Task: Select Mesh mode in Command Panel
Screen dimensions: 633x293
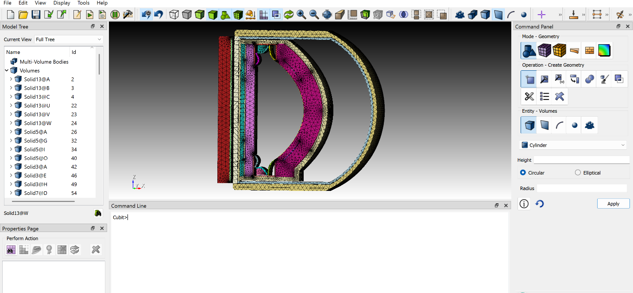Action: [x=544, y=50]
